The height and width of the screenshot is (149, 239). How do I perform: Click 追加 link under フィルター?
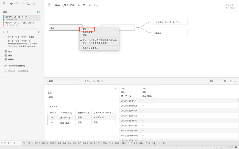[232, 8]
